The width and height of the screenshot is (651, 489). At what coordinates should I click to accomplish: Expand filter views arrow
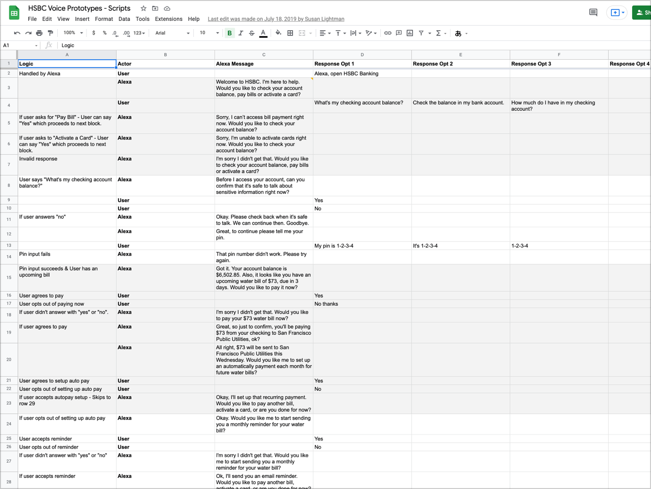[429, 34]
